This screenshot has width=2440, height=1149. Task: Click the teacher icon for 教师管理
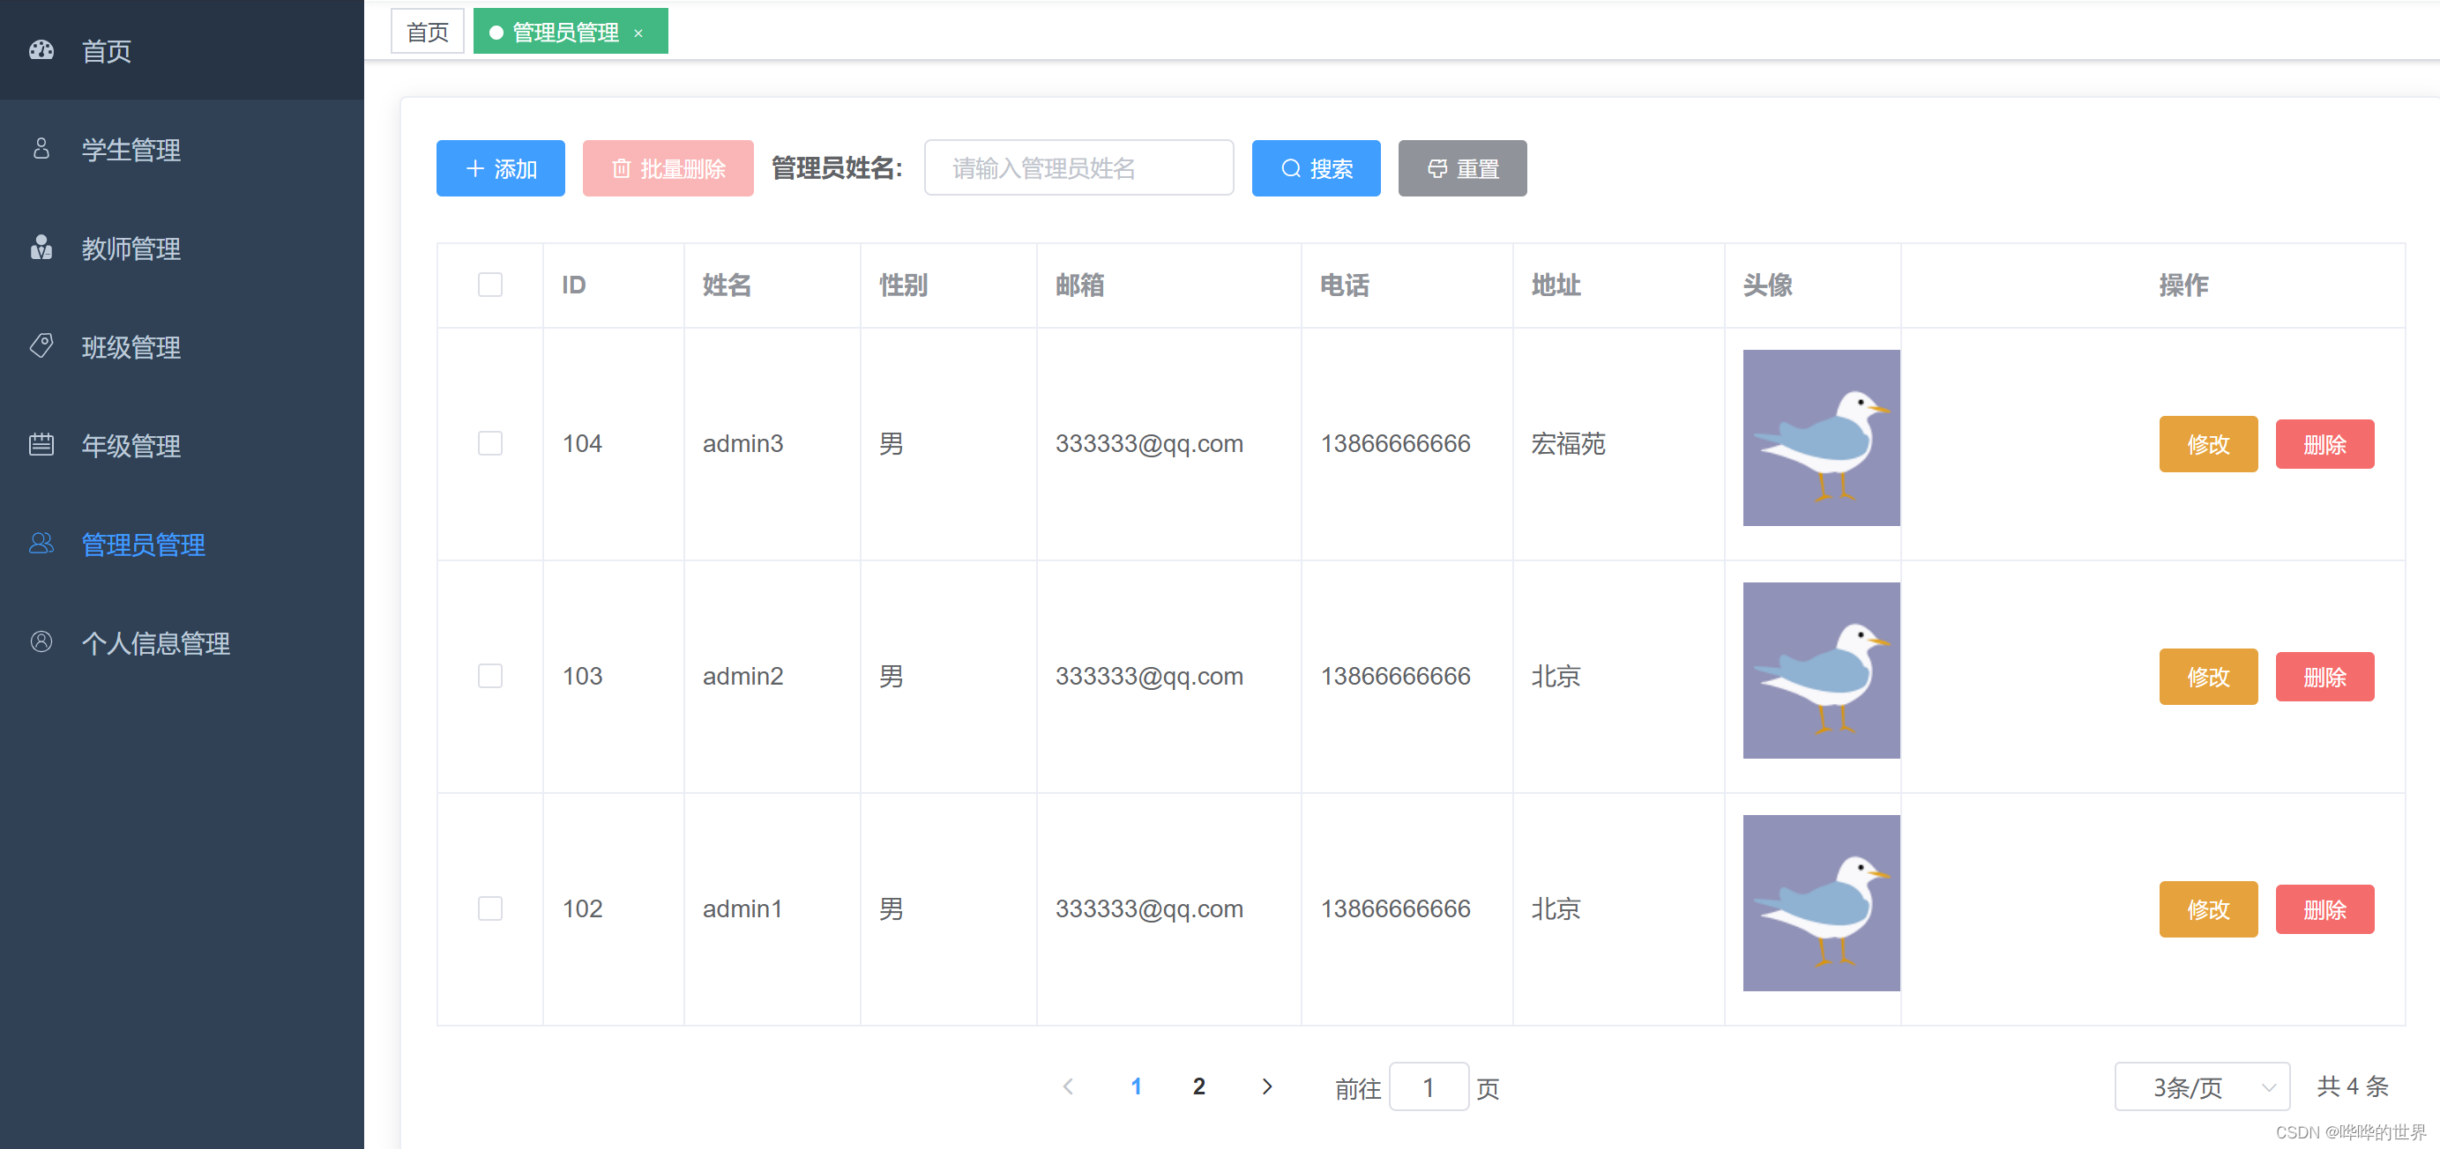(41, 248)
